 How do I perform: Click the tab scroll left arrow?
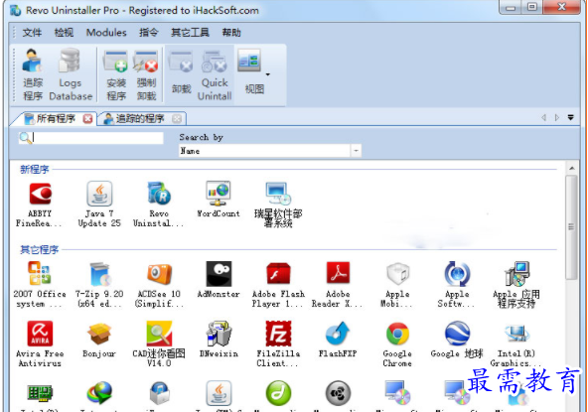click(x=543, y=118)
